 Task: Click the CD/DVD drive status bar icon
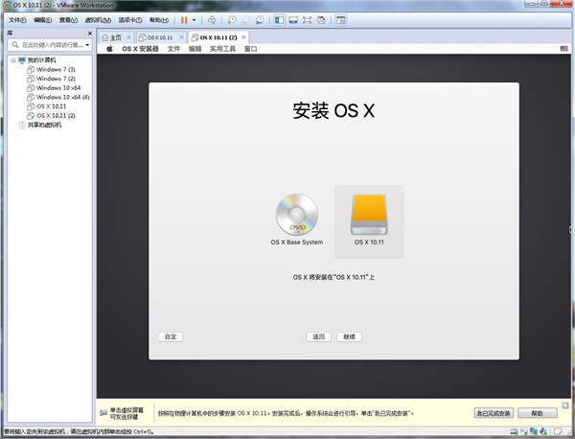(523, 431)
